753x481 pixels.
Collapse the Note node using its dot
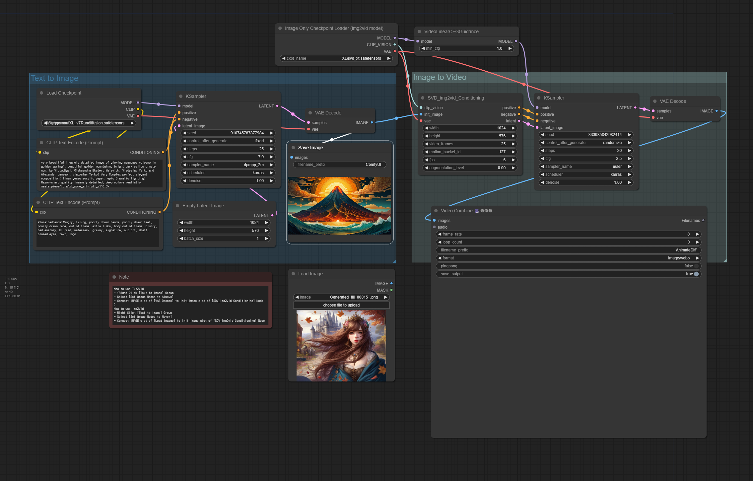tap(114, 277)
